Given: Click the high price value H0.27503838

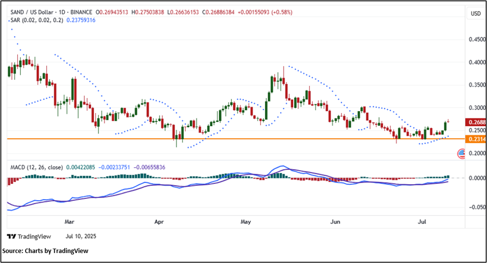Looking at the screenshot, I should (148, 12).
